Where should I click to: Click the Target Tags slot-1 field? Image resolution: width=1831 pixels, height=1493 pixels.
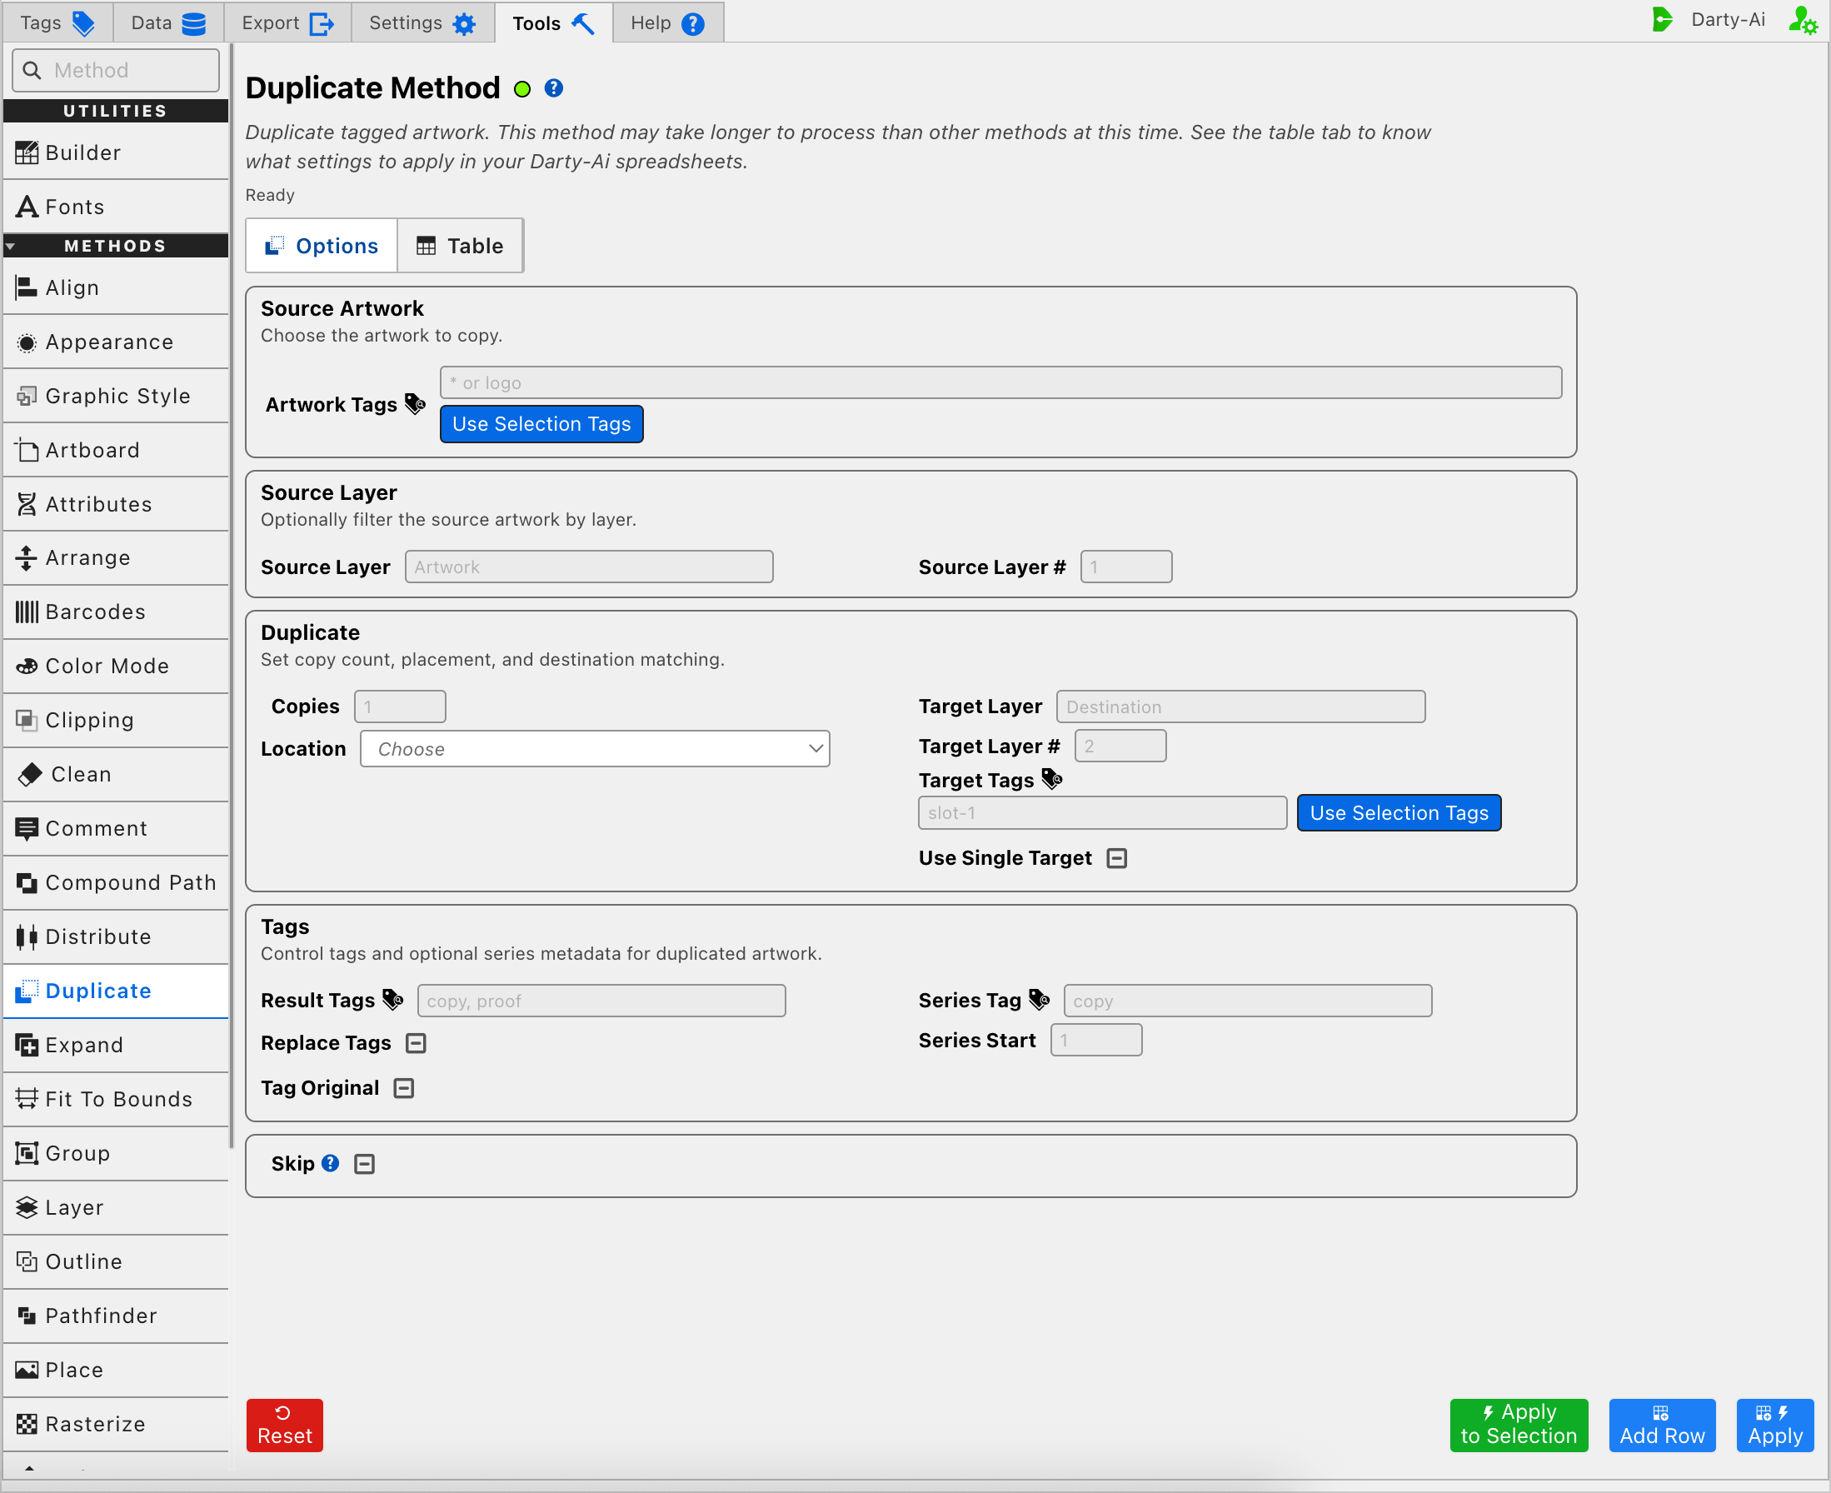(1103, 814)
